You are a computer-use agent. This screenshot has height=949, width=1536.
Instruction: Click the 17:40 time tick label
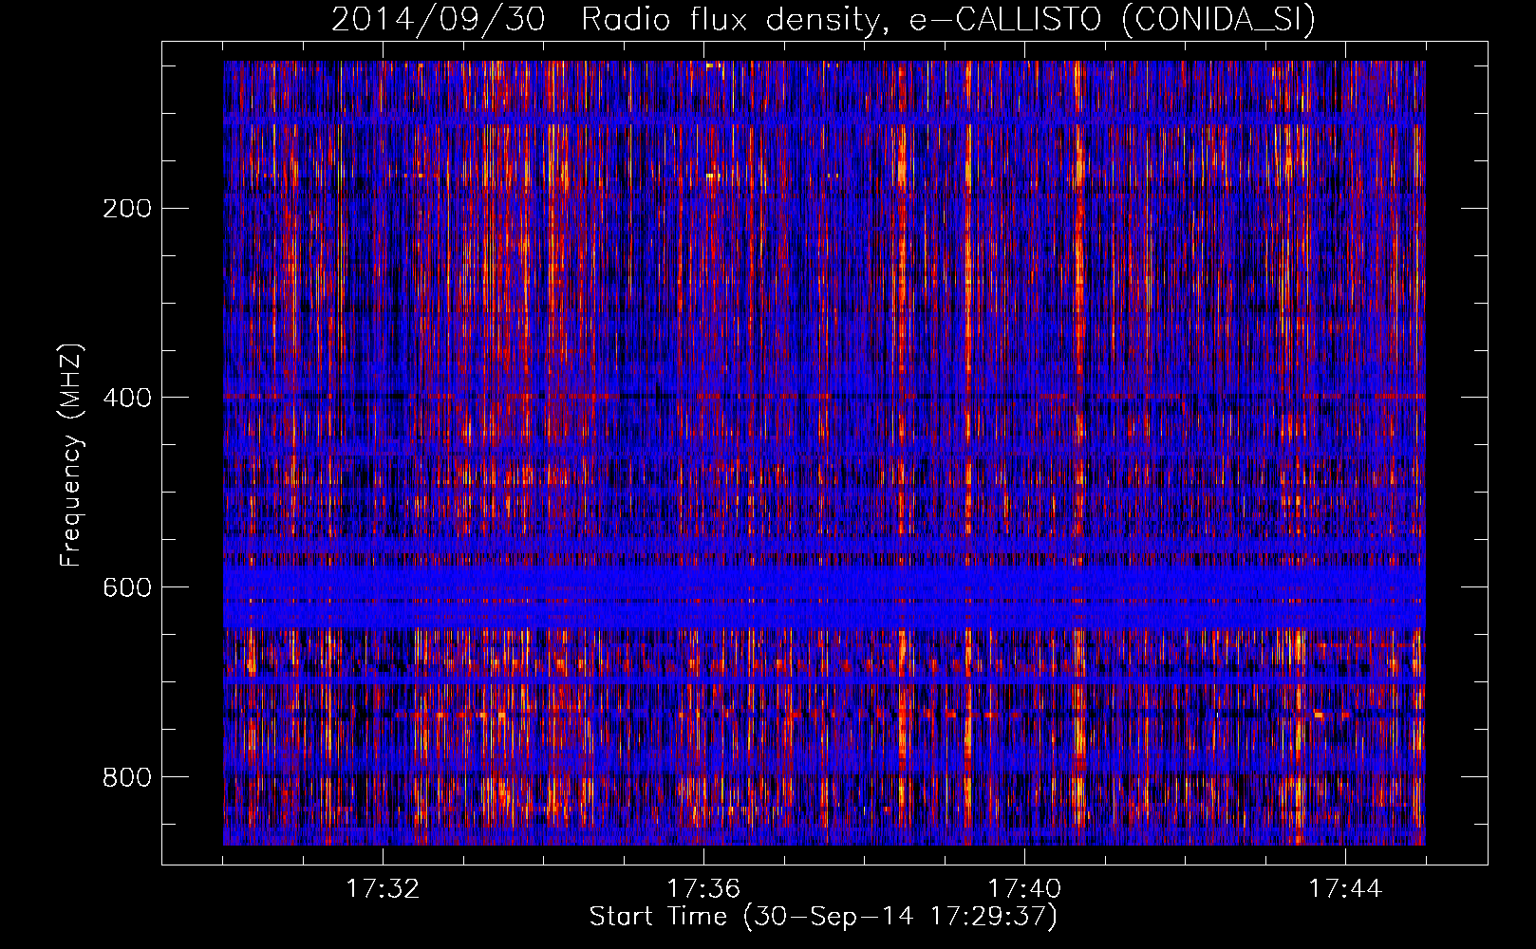pos(1024,889)
